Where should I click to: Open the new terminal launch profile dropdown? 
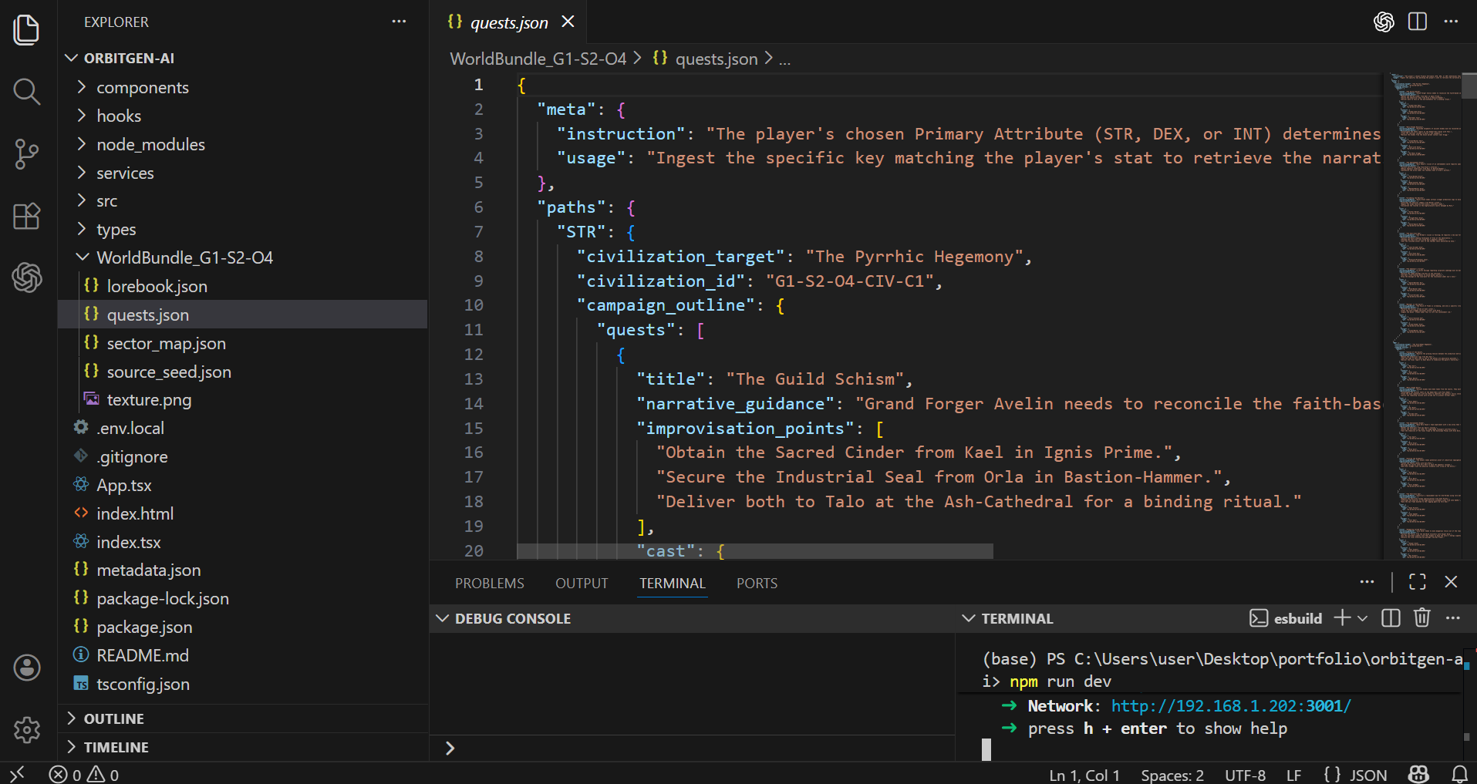coord(1363,618)
